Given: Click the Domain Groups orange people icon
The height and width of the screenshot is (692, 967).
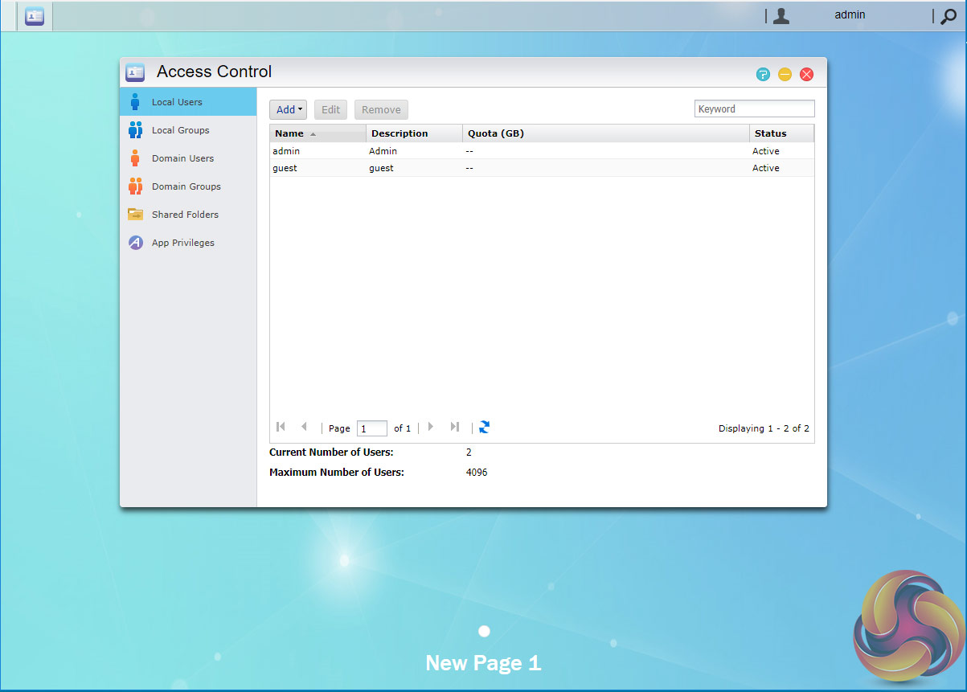Looking at the screenshot, I should (x=135, y=186).
